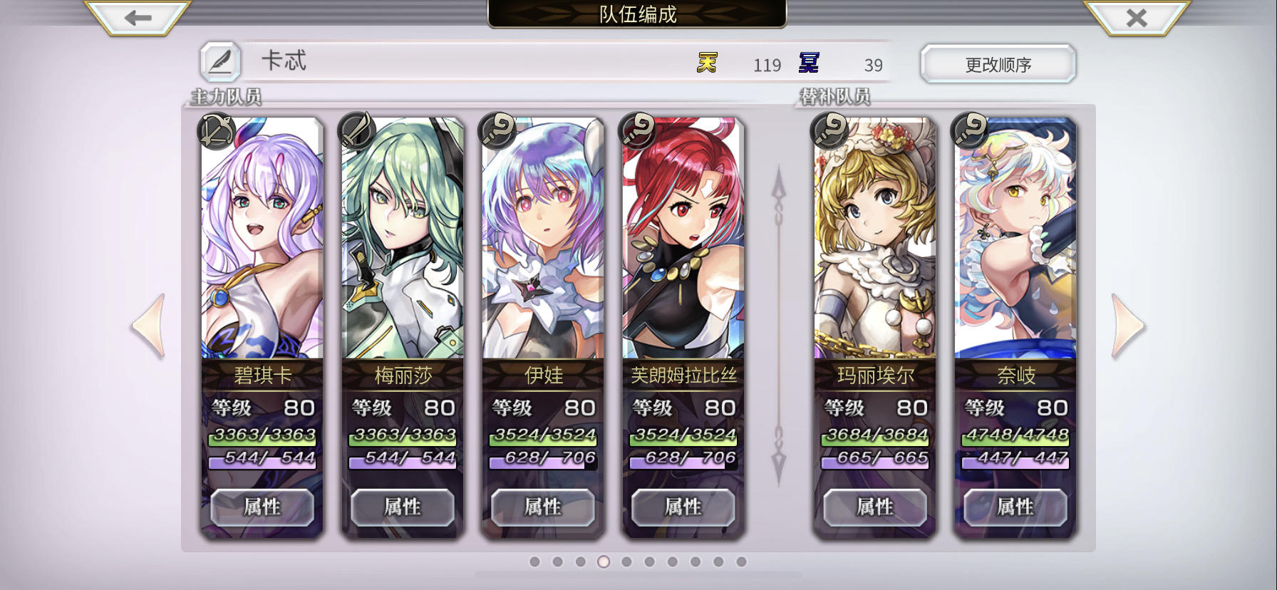Select the 奈岐 character portrait

(1015, 239)
